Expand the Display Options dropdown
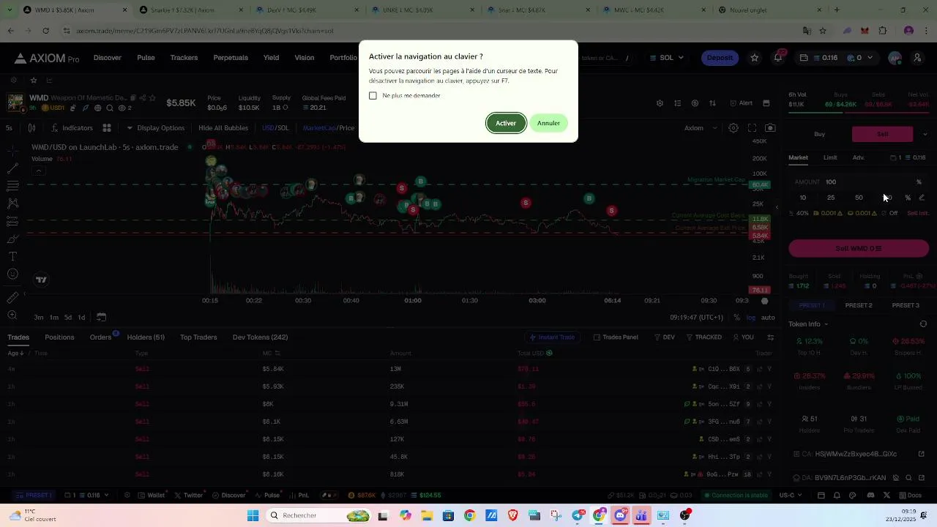The image size is (937, 527). coord(155,127)
